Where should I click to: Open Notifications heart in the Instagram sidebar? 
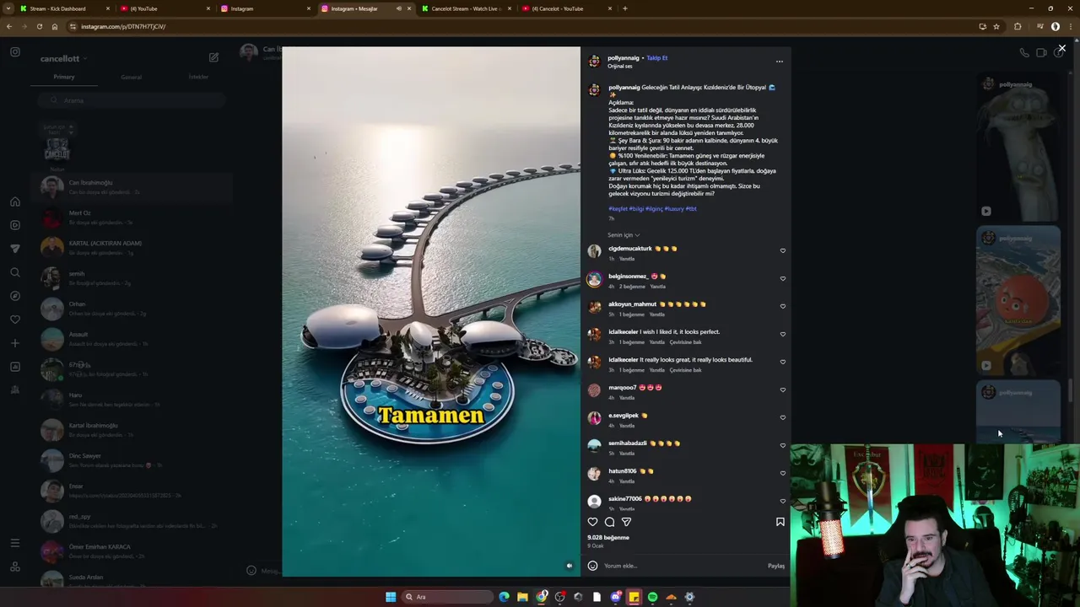[x=15, y=320]
